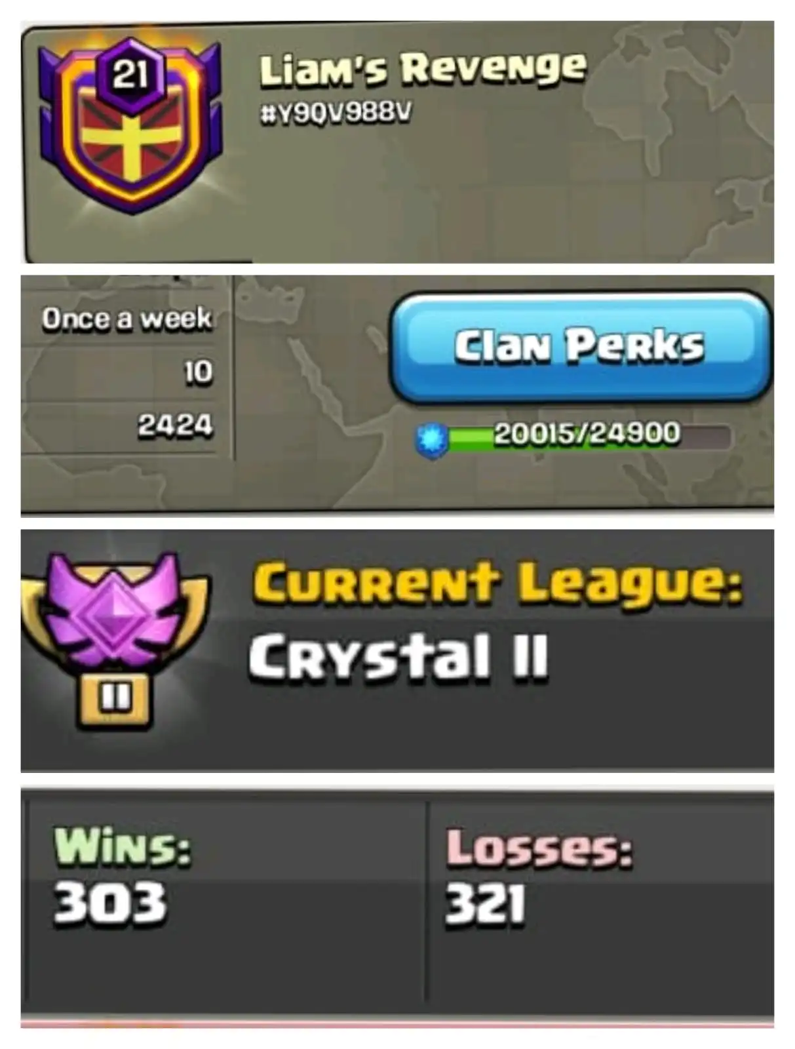Image resolution: width=795 pixels, height=1049 pixels.
Task: Open the Clan Perks button
Action: (581, 346)
